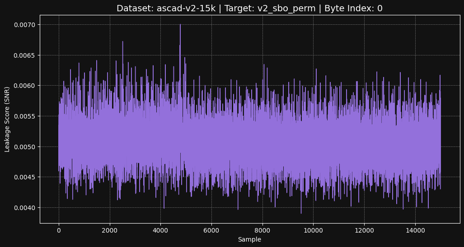The height and width of the screenshot is (247, 464).
Task: Click the x-axis tick label 6000
Action: tap(211, 229)
